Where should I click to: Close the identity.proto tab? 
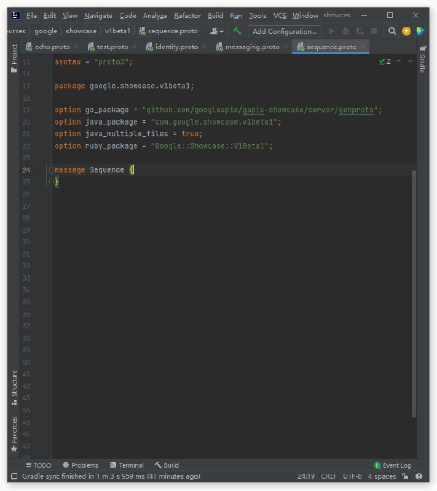[205, 47]
